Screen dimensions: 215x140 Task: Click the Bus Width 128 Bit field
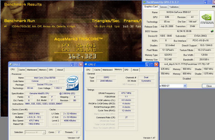(204, 55)
